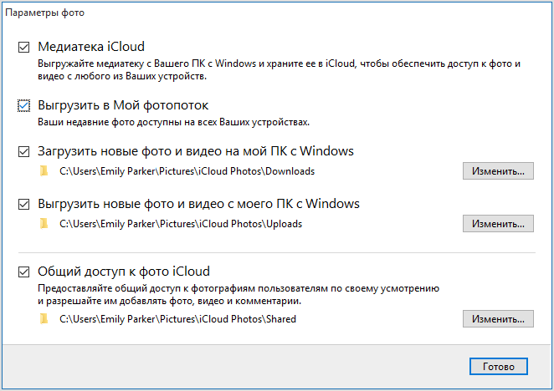The height and width of the screenshot is (391, 554).
Task: Uncheck Выгрузить новые фото и видео с моего ПК
Action: 23,204
